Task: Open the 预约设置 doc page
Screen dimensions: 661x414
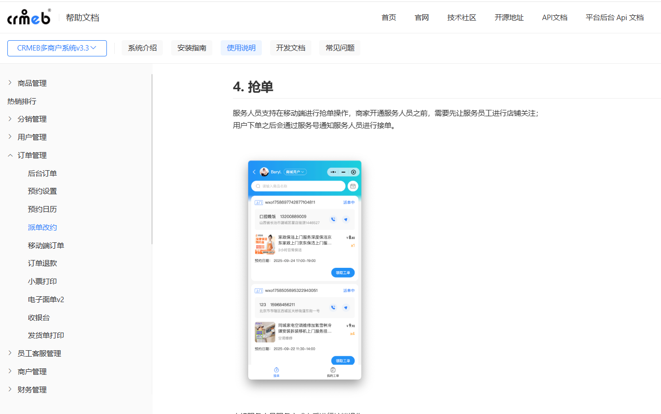Action: [x=42, y=191]
